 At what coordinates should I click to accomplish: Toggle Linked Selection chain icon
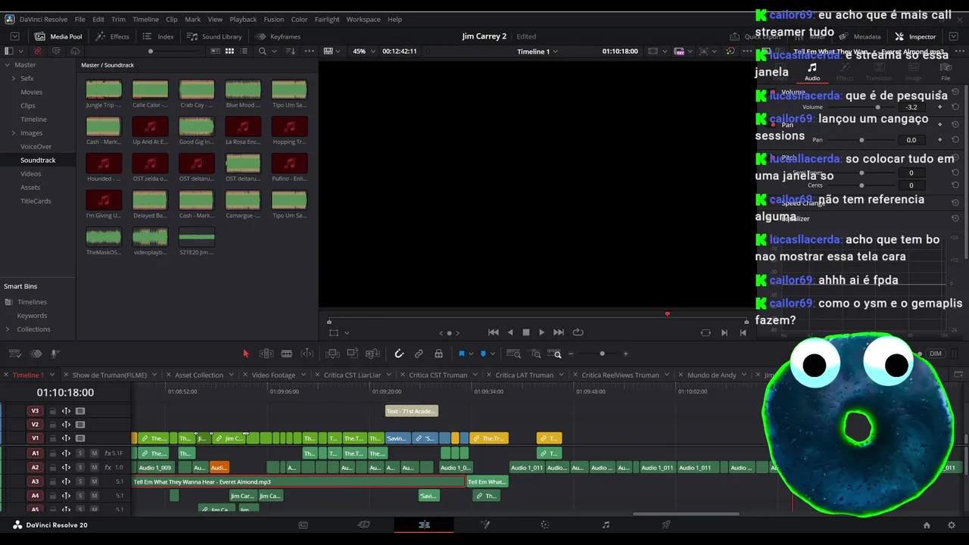pos(419,353)
